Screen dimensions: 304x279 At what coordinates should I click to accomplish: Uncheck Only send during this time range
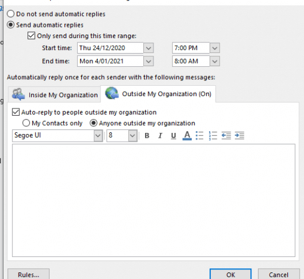31,36
